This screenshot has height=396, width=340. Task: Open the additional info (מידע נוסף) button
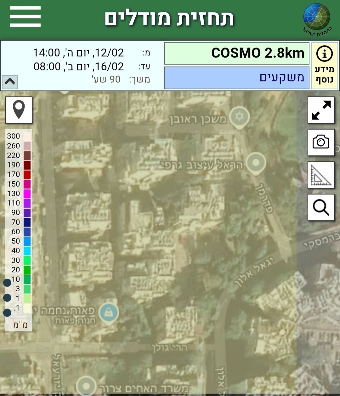pos(324,66)
